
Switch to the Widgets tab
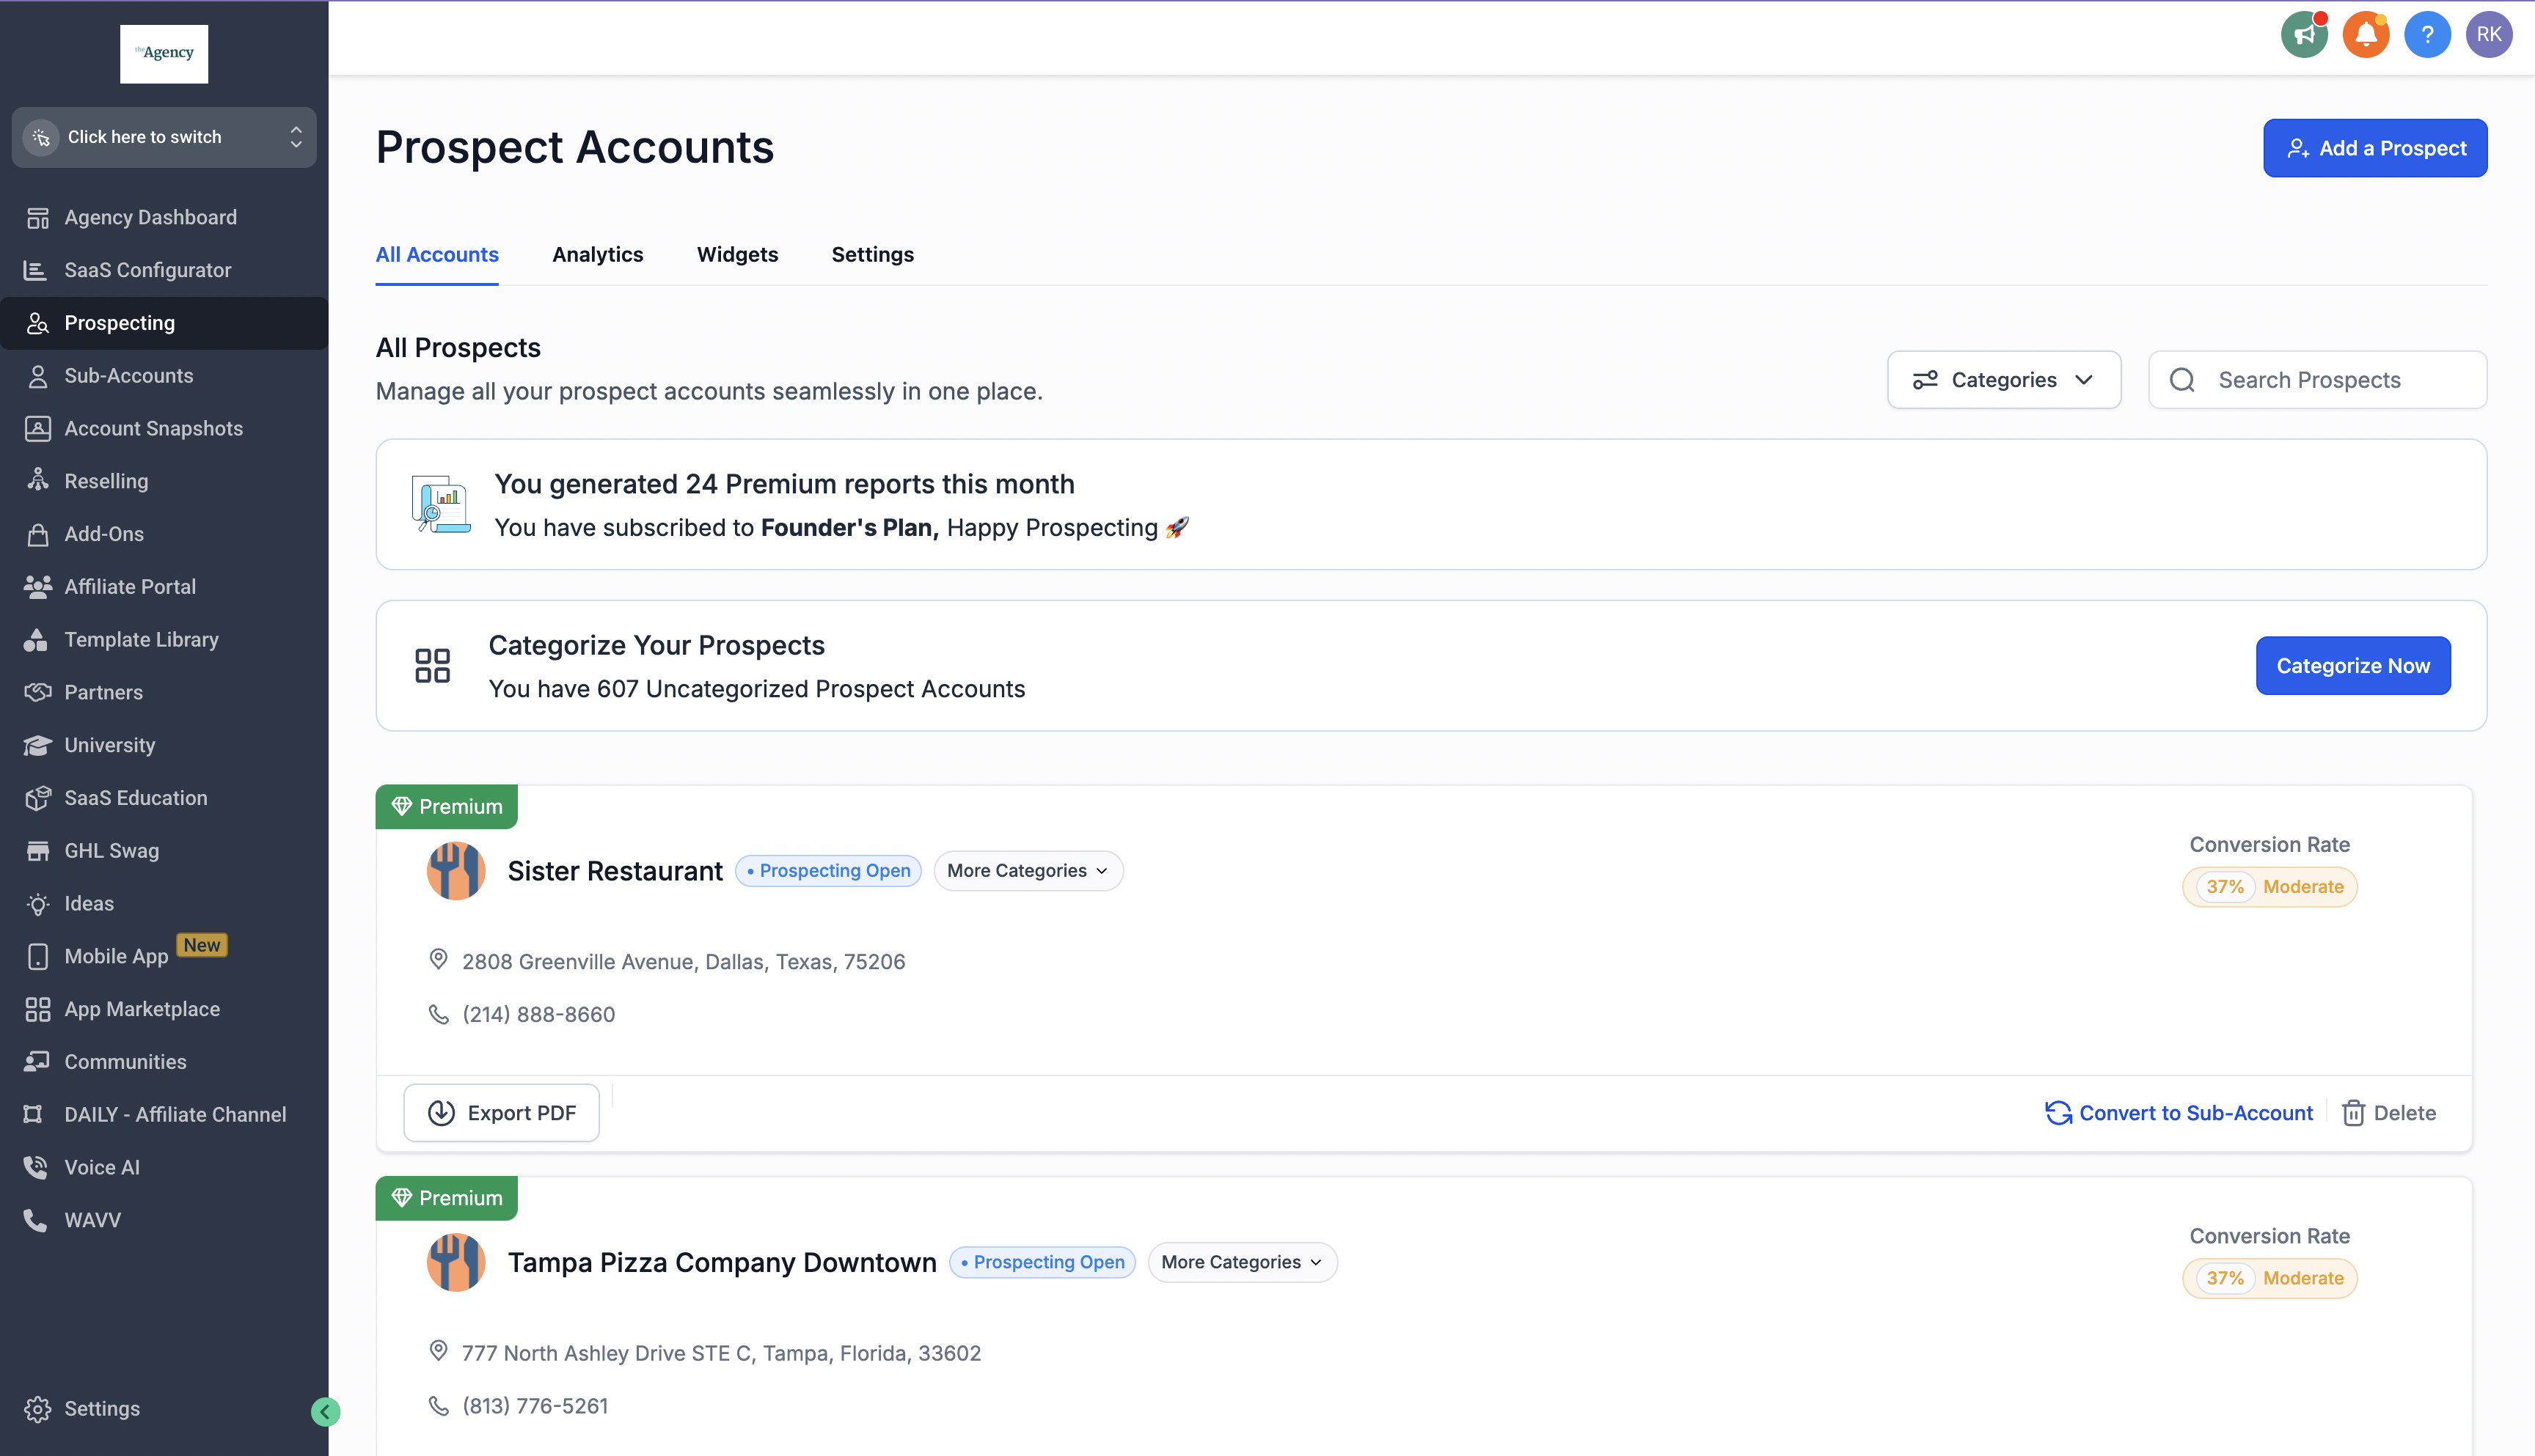point(736,254)
